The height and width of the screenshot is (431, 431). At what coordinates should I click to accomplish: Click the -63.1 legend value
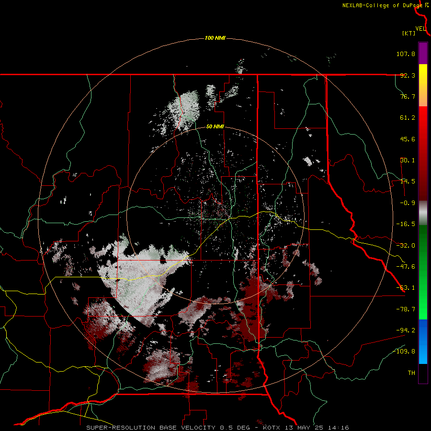[x=406, y=288]
